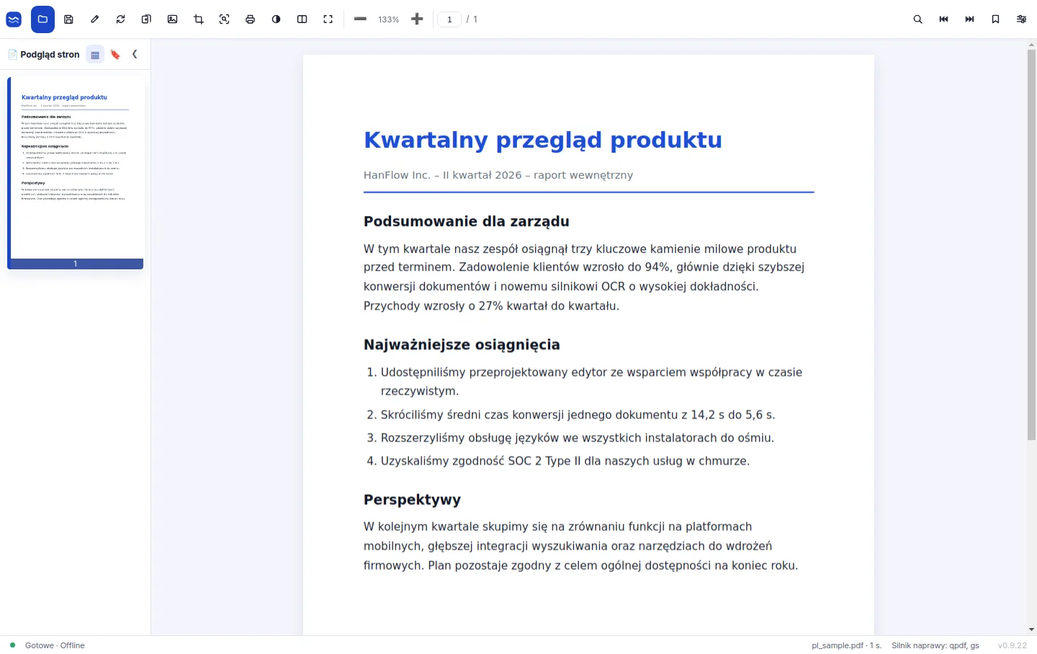1037x654 pixels.
Task: Click the Perspektywy heading
Action: click(x=412, y=500)
